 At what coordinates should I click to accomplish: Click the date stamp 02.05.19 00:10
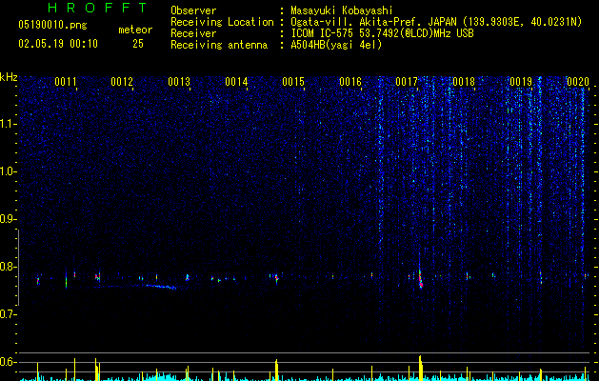58,44
